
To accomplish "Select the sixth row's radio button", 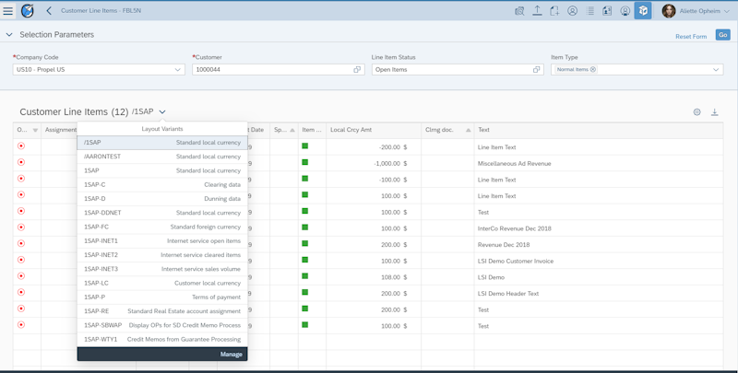I will 21,227.
